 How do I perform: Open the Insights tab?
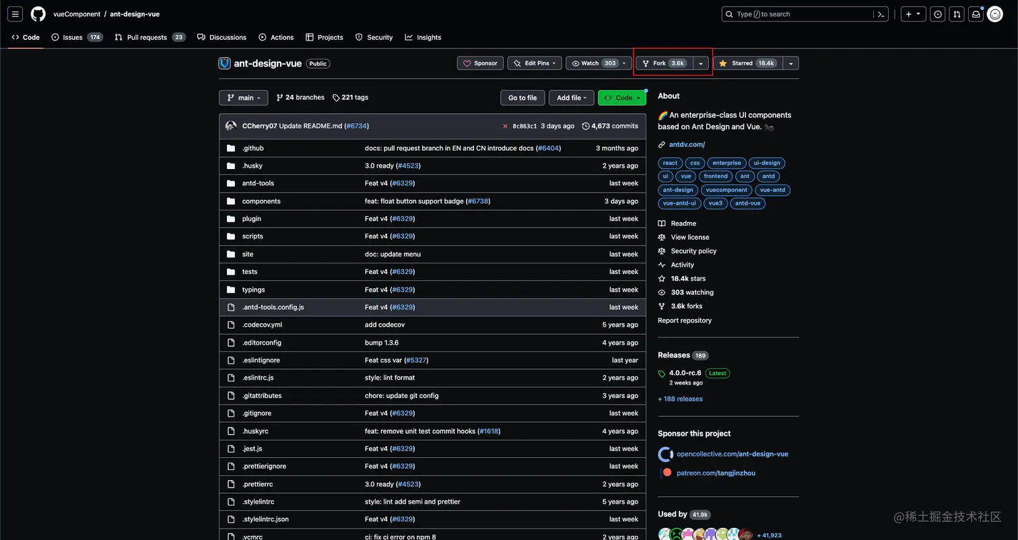click(423, 38)
